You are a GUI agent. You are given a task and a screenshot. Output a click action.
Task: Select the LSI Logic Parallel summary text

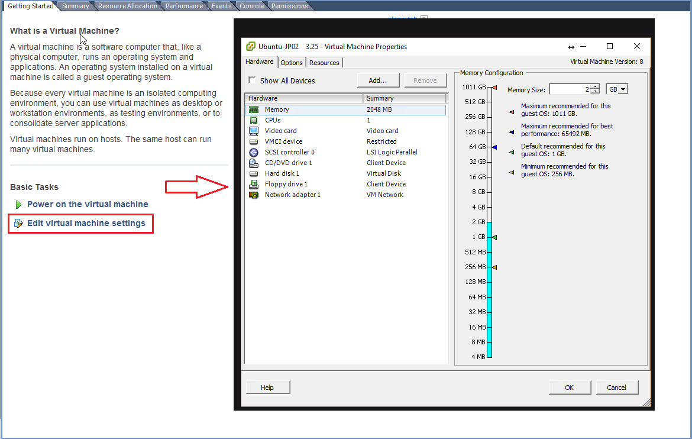tap(392, 153)
